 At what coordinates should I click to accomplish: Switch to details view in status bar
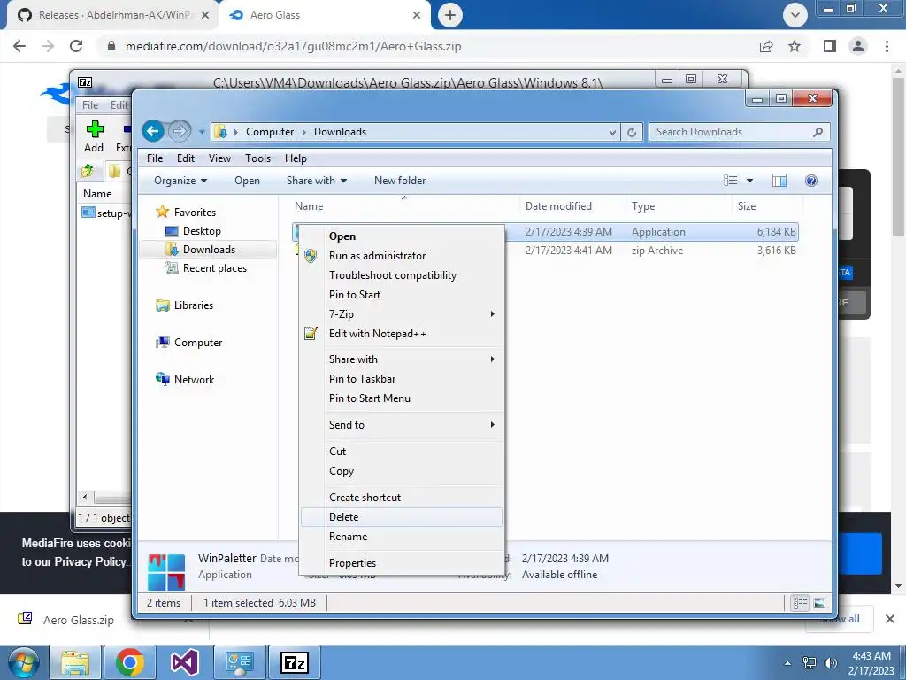(x=800, y=603)
